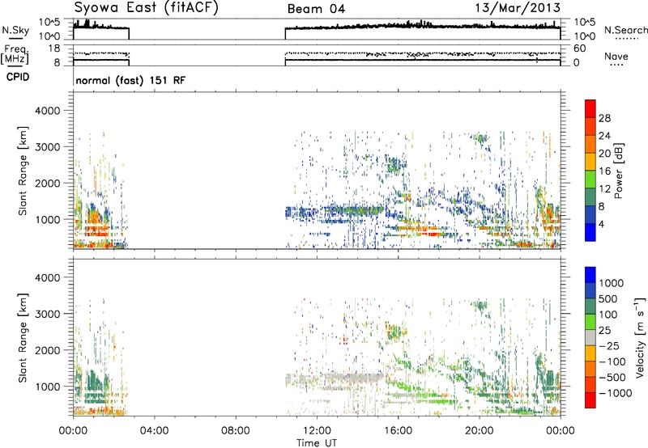The image size is (648, 448).
Task: Click the blue bottom of the Power colorbar
Action: 590,232
